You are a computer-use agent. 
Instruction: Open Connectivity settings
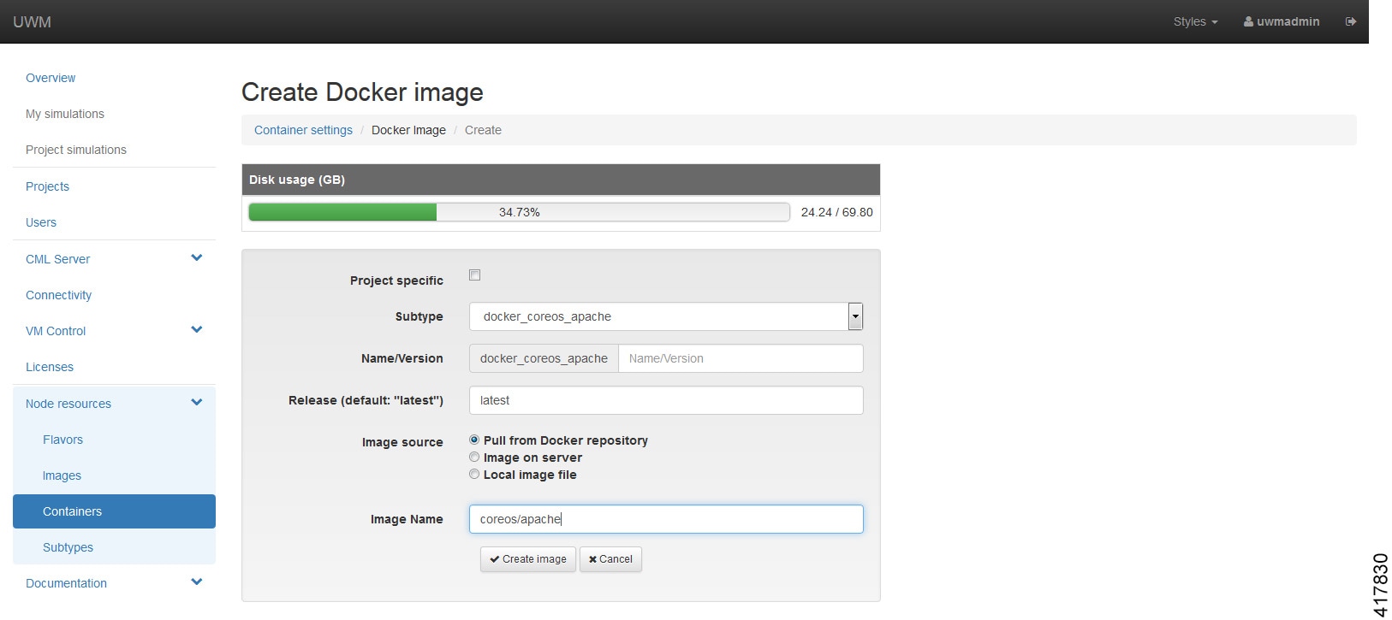(58, 295)
